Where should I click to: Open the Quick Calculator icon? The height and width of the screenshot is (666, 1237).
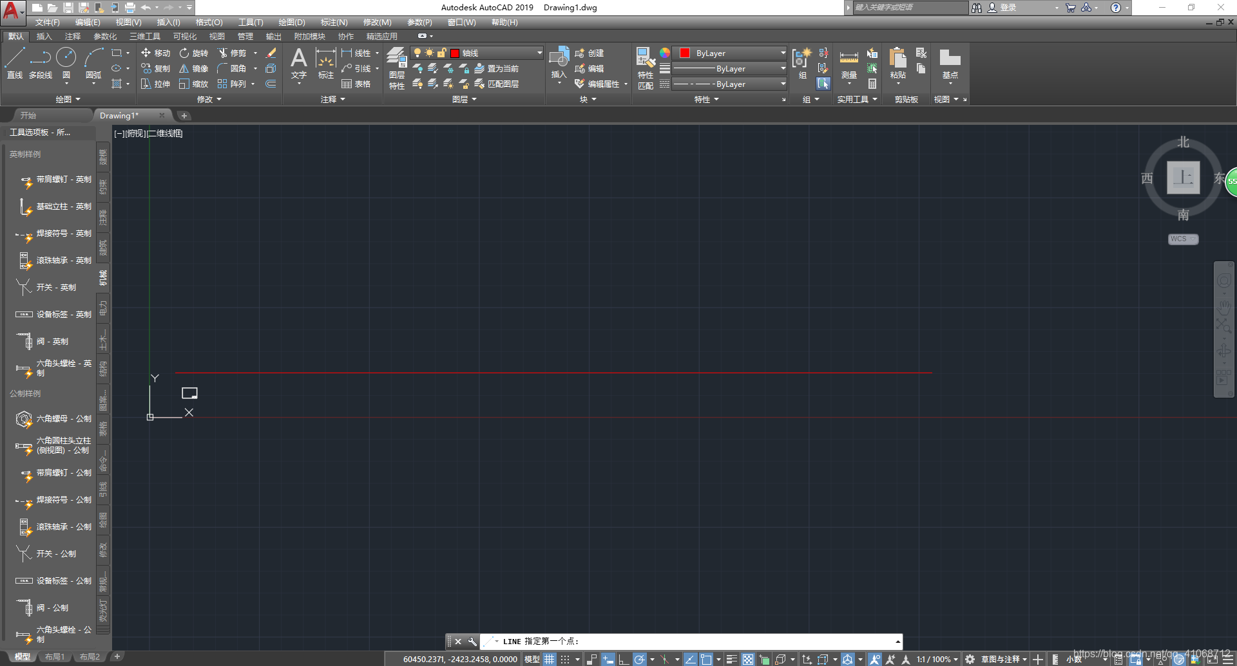coord(872,84)
